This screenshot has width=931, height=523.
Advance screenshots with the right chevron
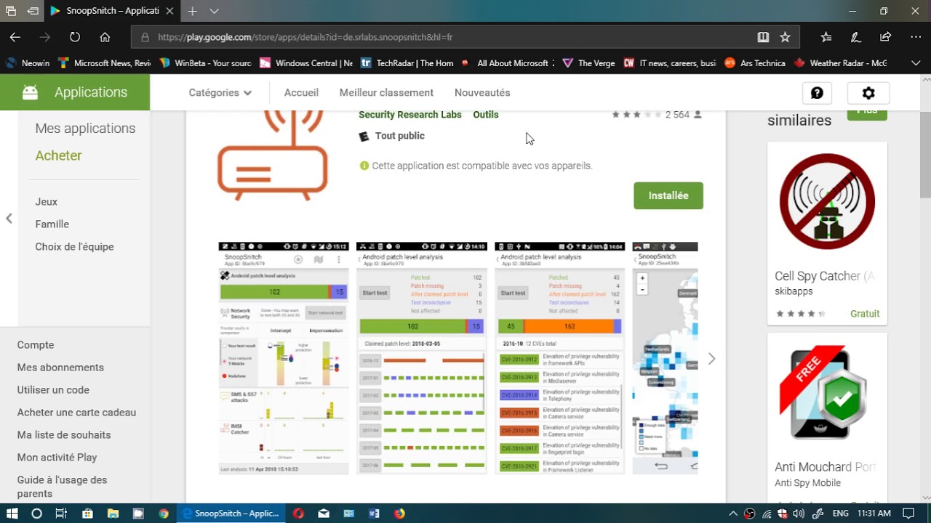pos(711,359)
